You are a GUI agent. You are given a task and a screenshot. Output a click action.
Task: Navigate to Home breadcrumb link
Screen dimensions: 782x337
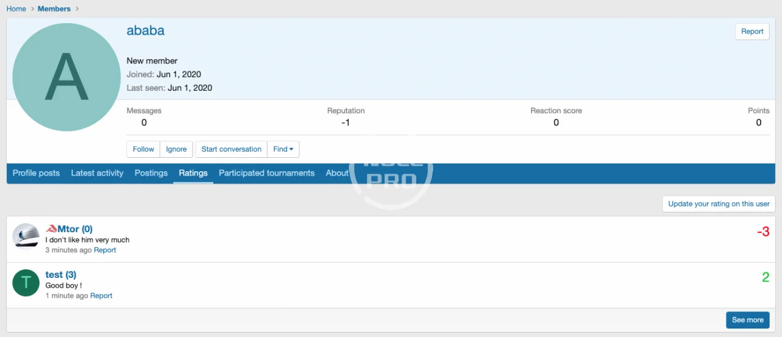16,9
